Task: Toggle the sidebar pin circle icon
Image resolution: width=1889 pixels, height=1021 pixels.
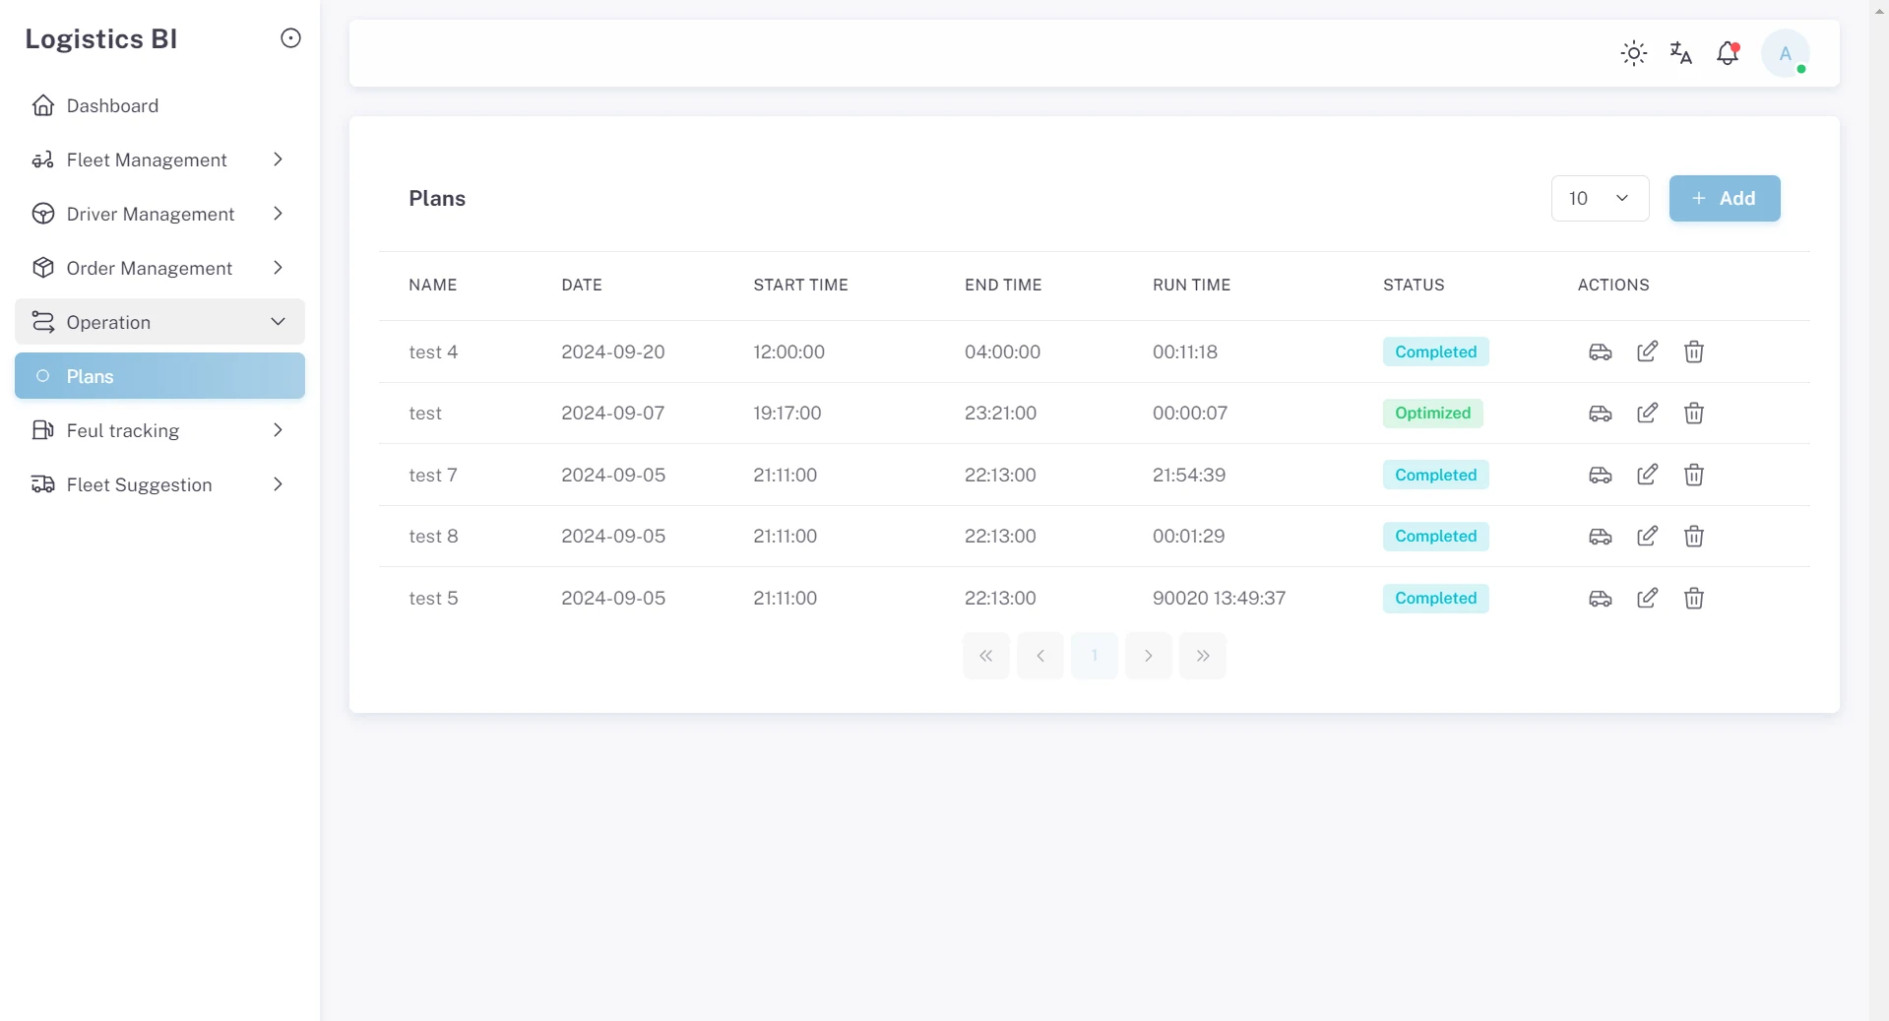Action: (290, 38)
